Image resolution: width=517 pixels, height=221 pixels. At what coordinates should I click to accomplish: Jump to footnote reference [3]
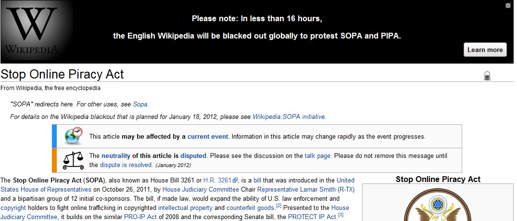click(340, 215)
